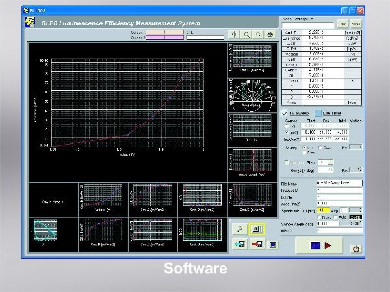Click the zoom out magnifier icon
This screenshot has height=292, width=390.
click(x=259, y=34)
